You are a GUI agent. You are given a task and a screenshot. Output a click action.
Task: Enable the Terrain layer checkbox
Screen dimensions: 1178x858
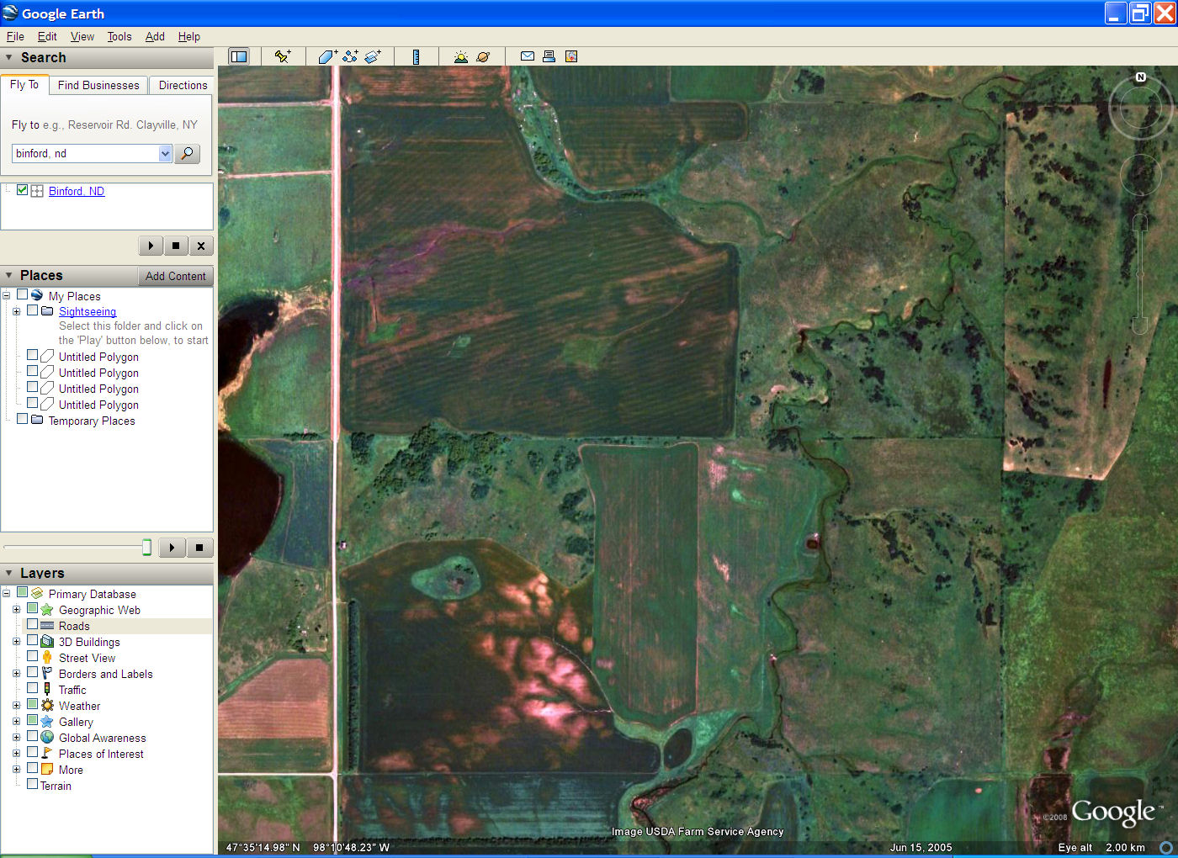tap(33, 784)
